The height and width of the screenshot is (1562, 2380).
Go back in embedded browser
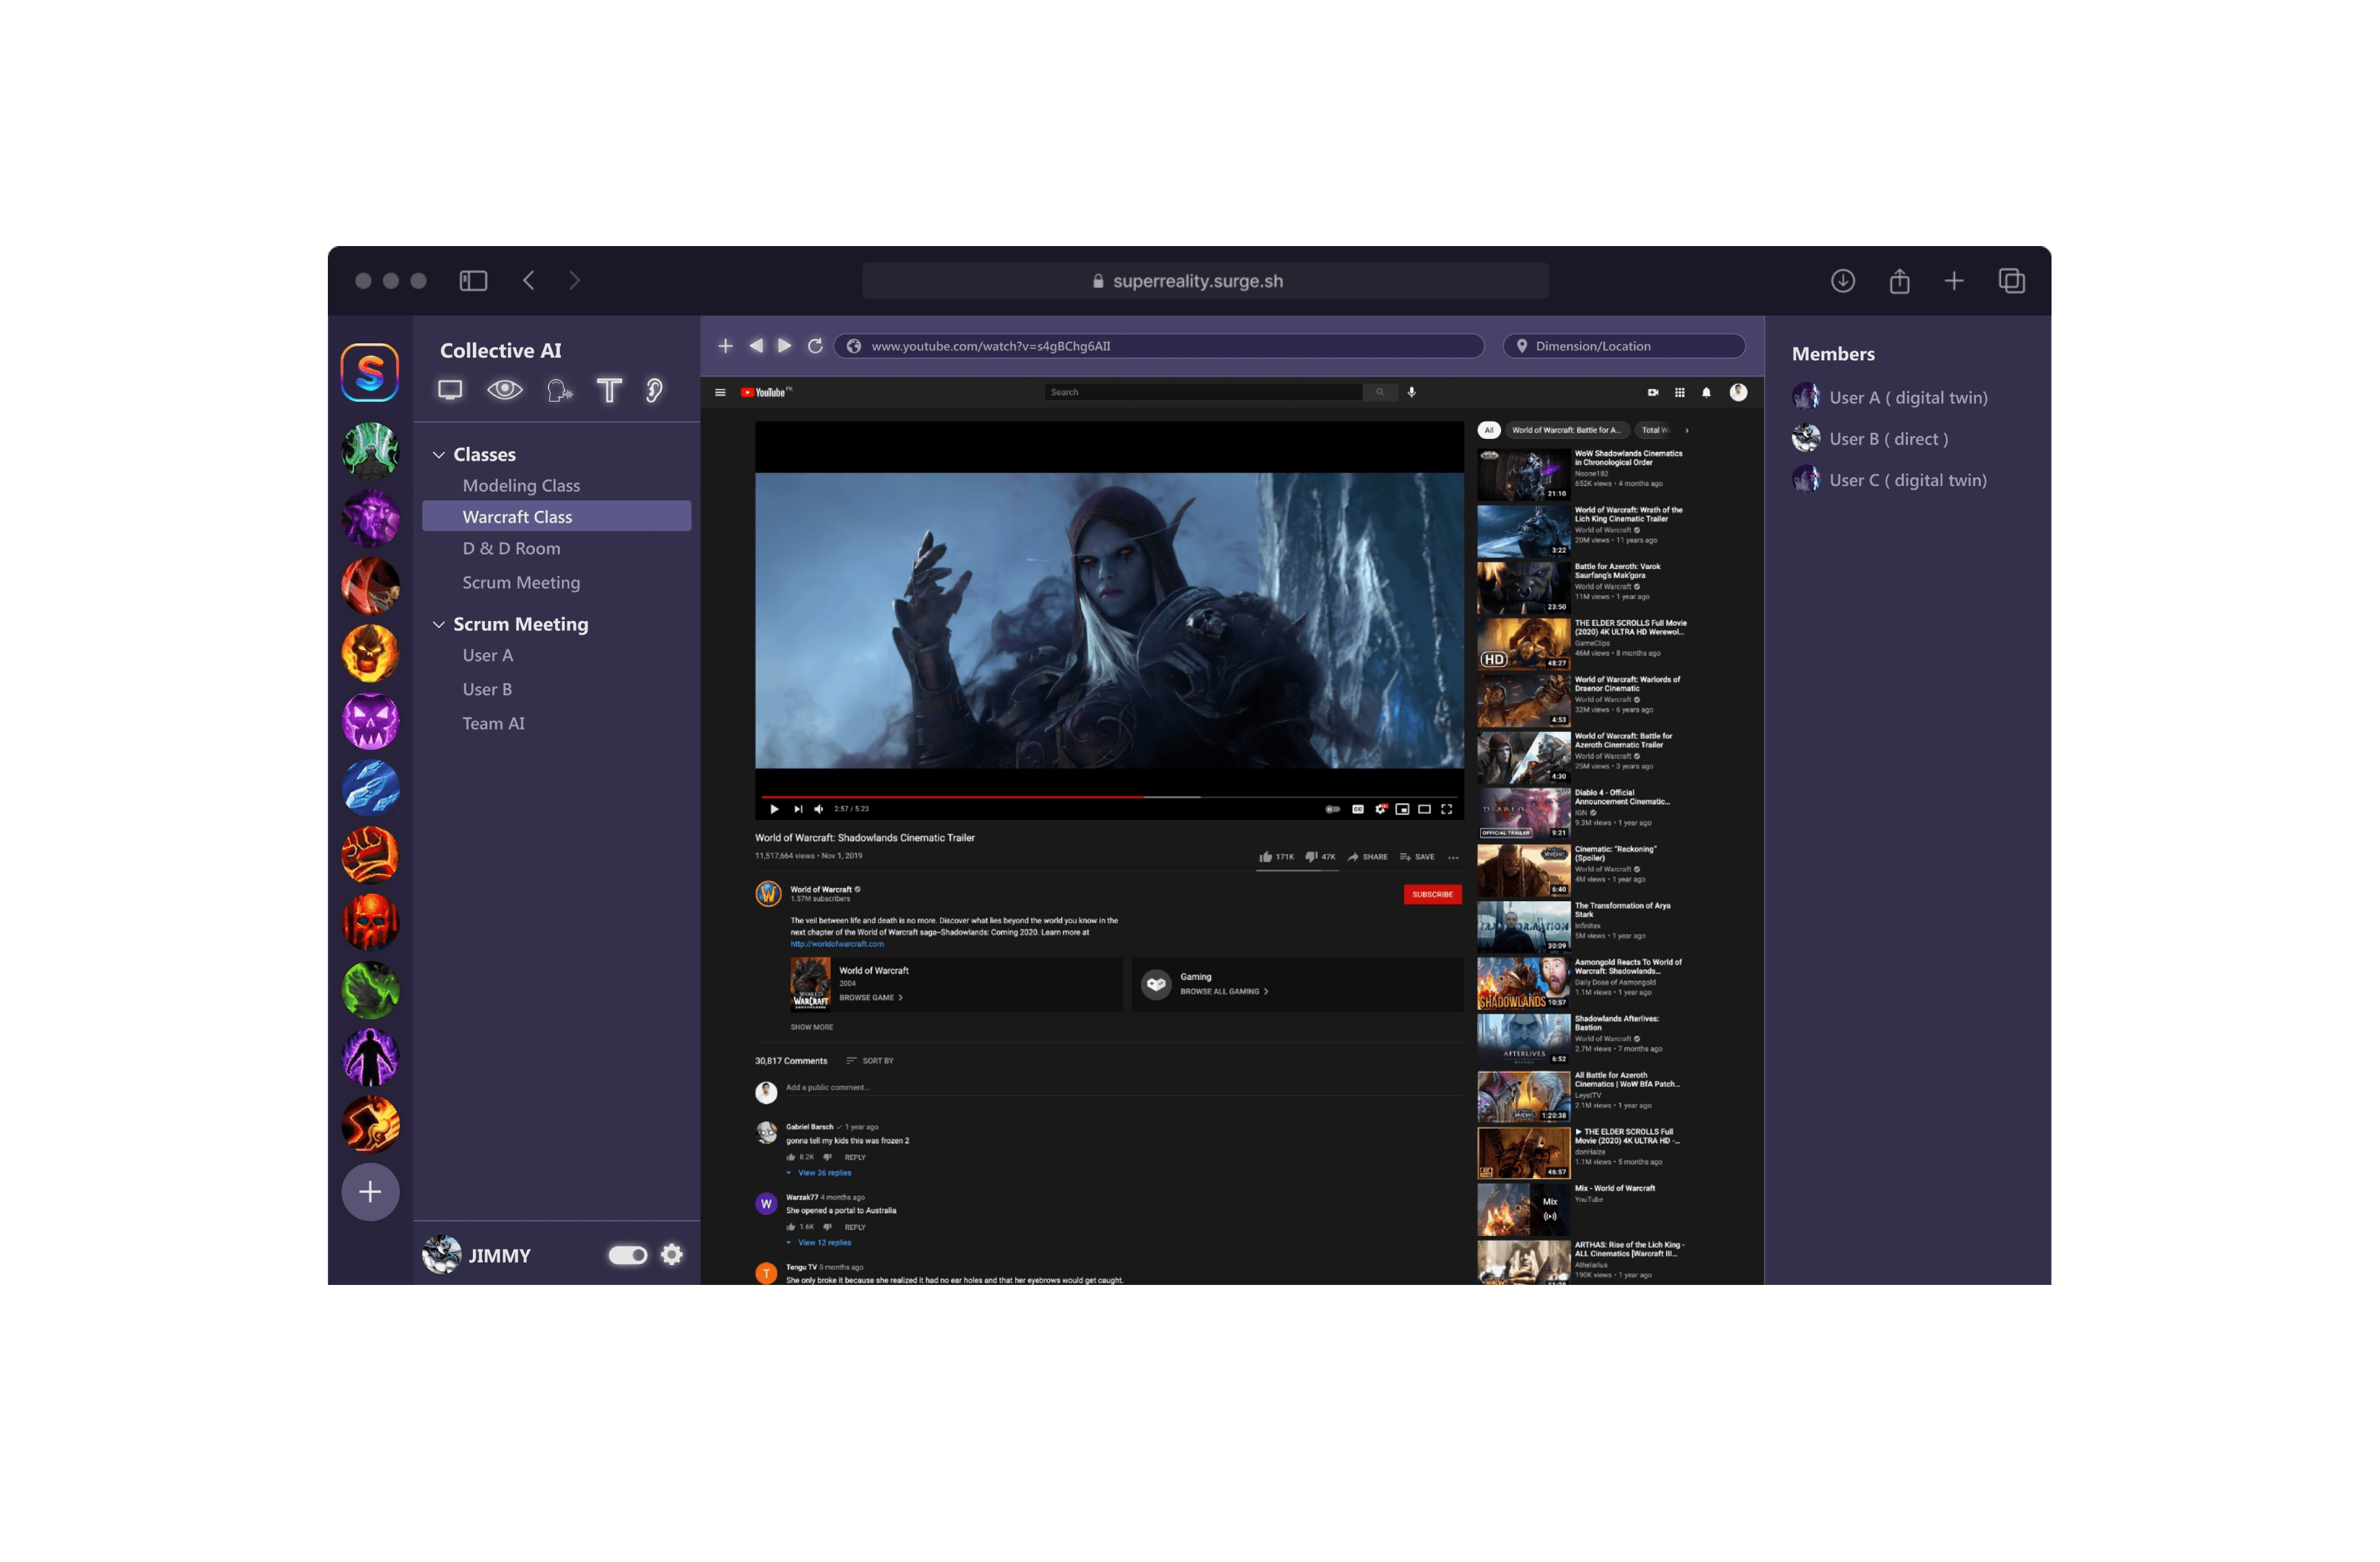tap(756, 346)
